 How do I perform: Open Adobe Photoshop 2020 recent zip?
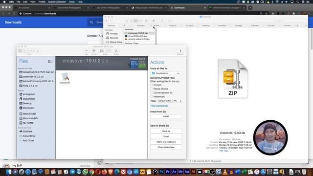click(37, 81)
